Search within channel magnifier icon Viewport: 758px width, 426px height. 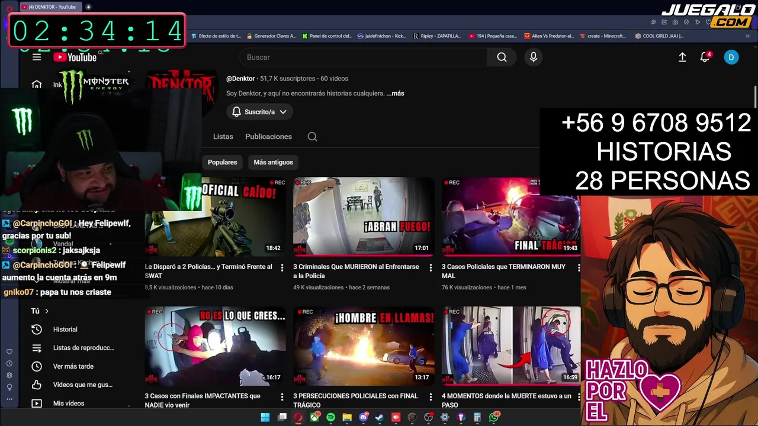point(312,137)
